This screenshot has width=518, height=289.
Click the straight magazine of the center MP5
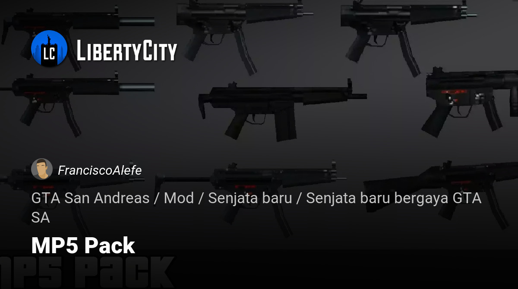pos(285,125)
